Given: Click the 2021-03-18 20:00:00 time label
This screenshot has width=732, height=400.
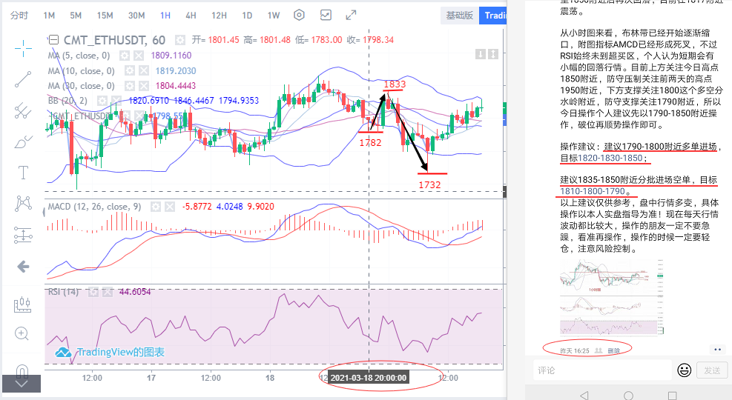Looking at the screenshot, I should 369,378.
